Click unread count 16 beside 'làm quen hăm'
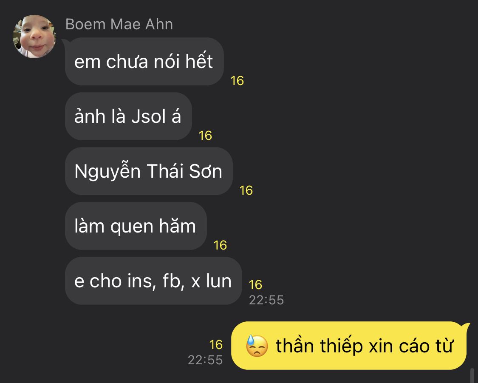 220,245
